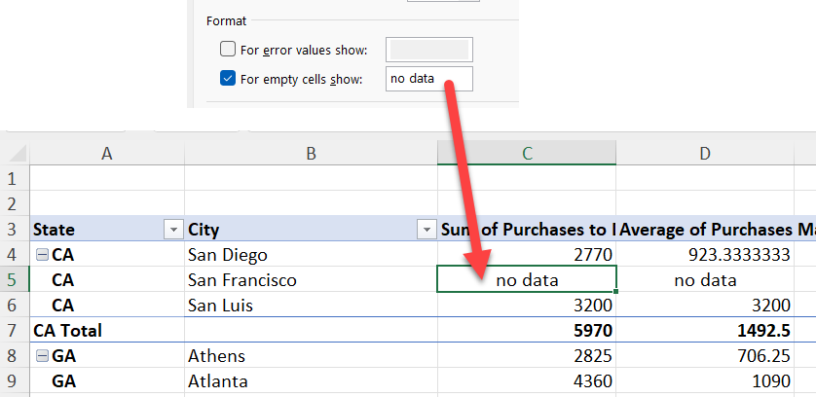Click cell 3200 in column D
The width and height of the screenshot is (816, 397).
click(705, 305)
